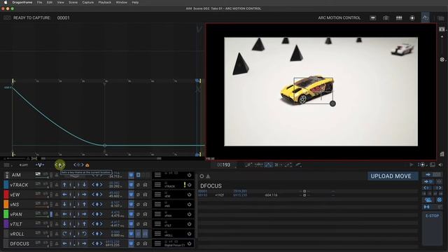The width and height of the screenshot is (448, 252).
Task: Click the speaker volume icon below preview
Action: click(x=440, y=165)
